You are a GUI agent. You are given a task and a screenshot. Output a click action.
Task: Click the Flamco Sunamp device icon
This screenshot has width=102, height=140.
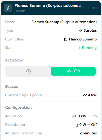coord(66,39)
